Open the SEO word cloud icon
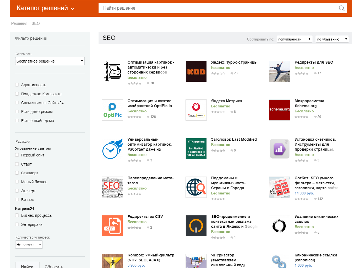The width and height of the screenshot is (363, 268). (x=112, y=187)
